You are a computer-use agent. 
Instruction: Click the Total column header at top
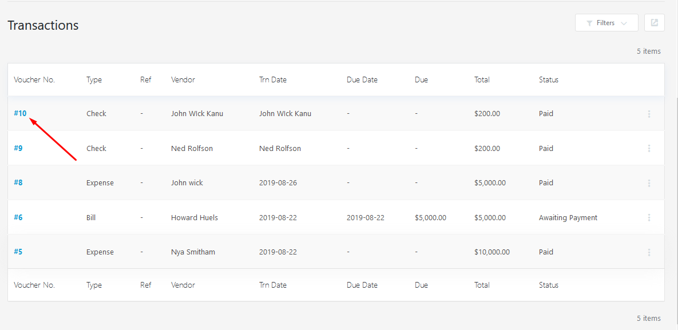[482, 80]
